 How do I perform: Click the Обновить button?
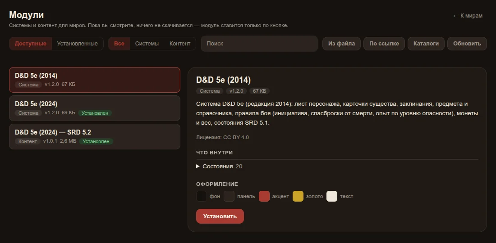(x=467, y=44)
